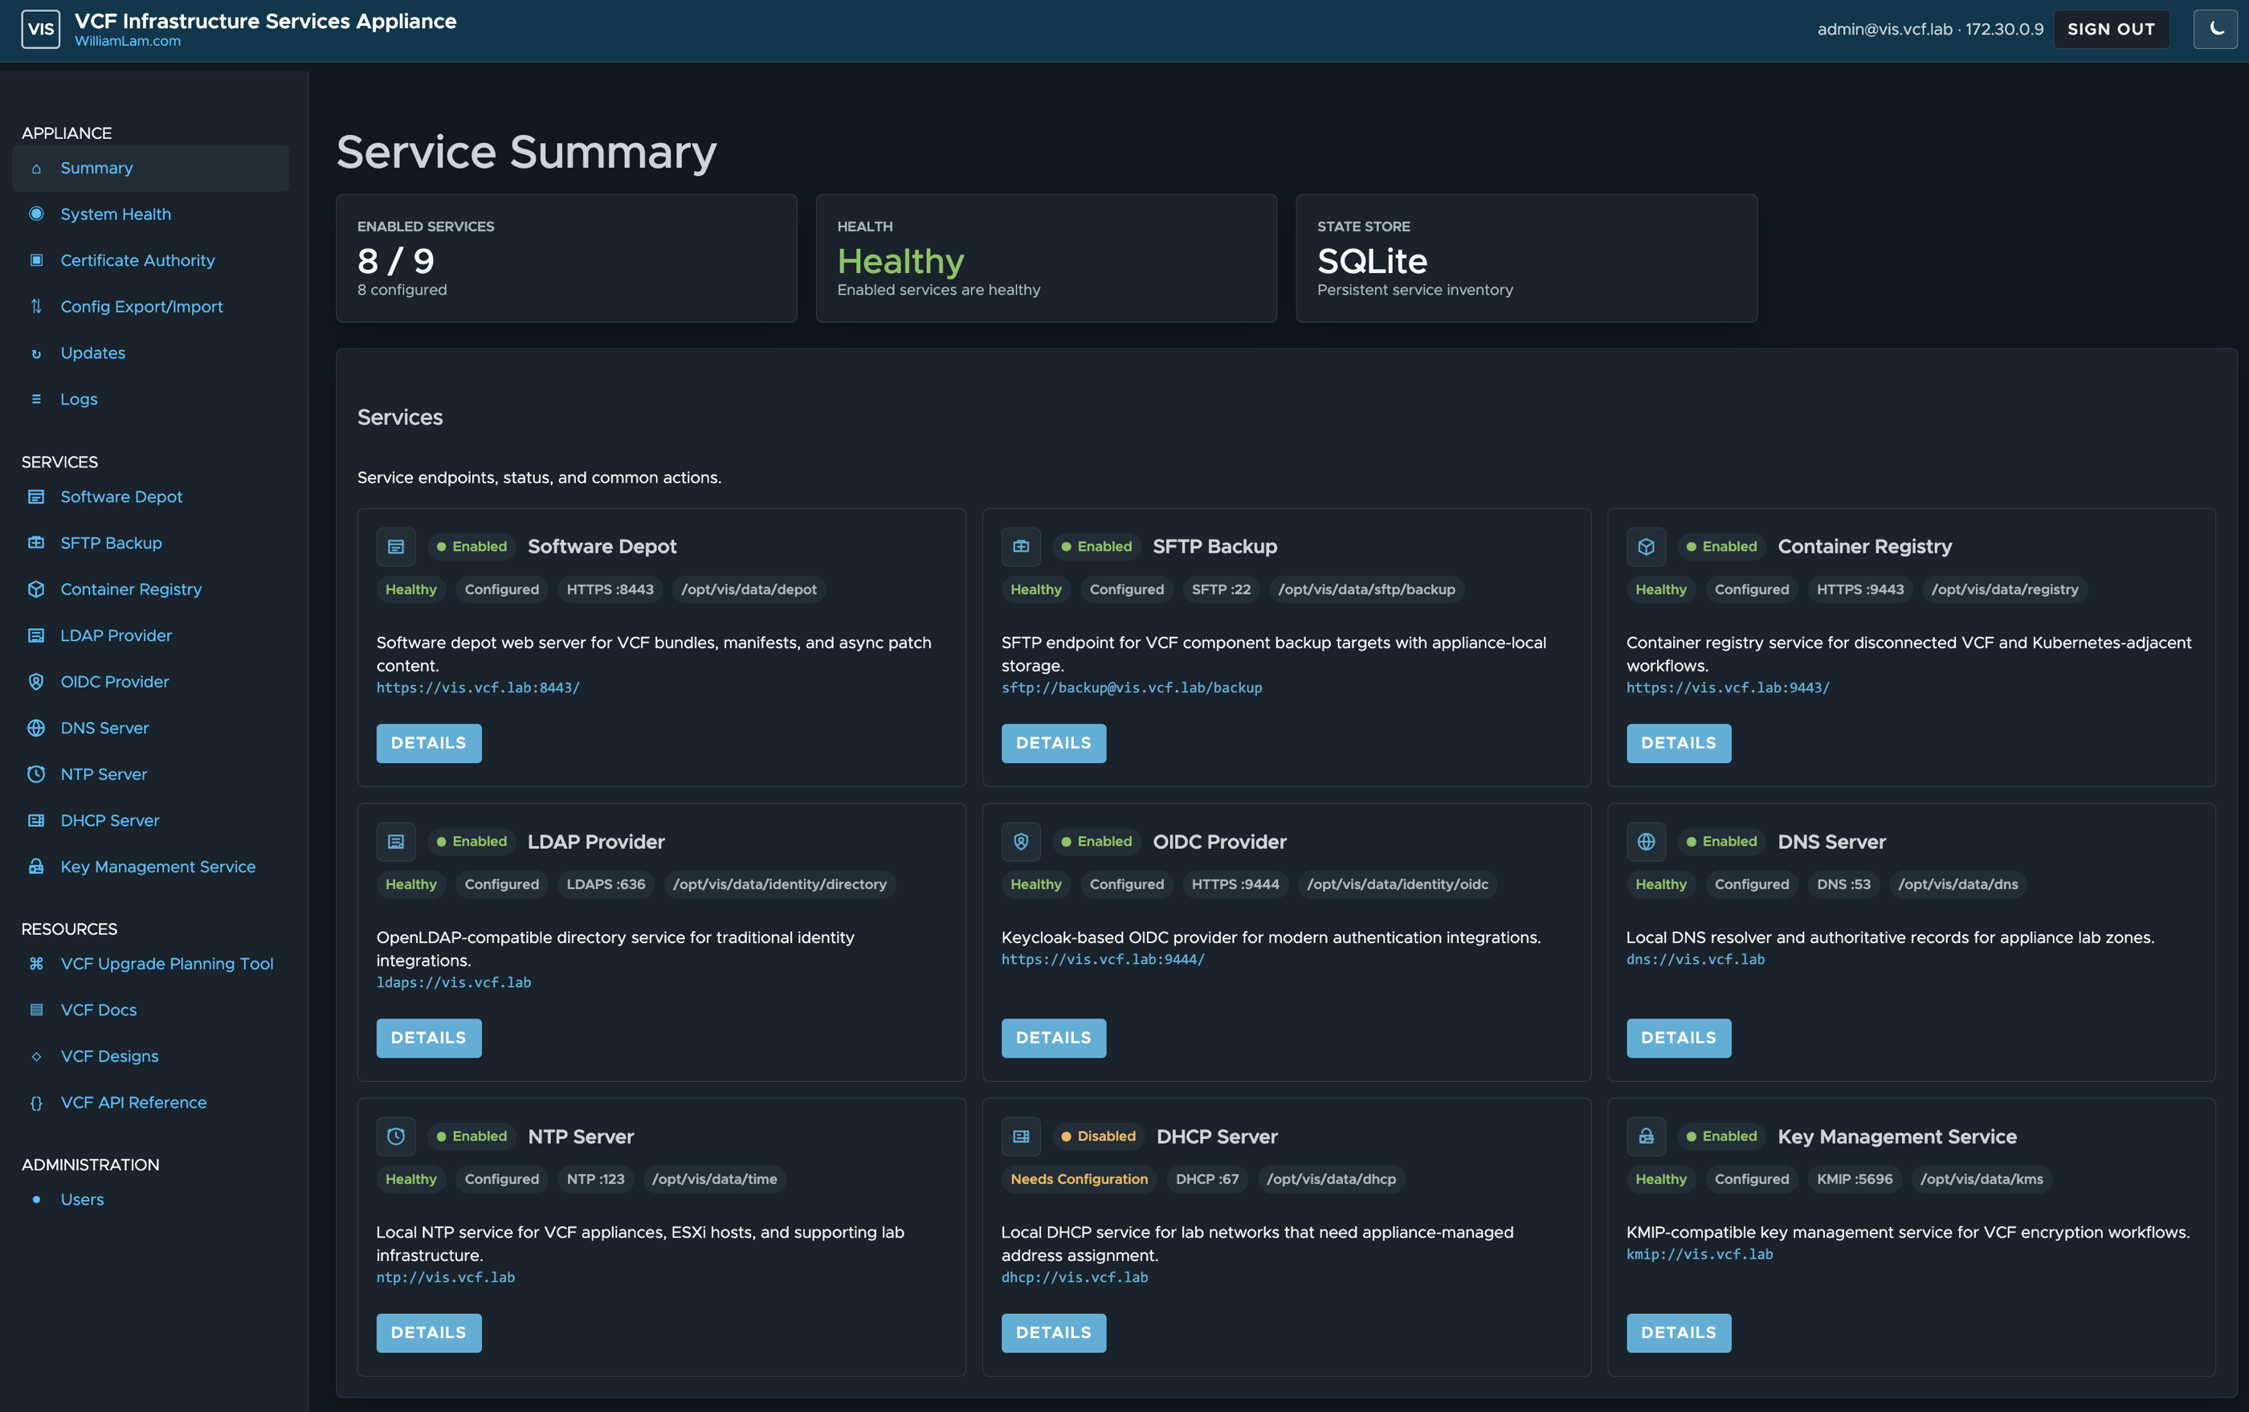This screenshot has height=1412, width=2249.
Task: Click Software Depot card icon
Action: 396,546
